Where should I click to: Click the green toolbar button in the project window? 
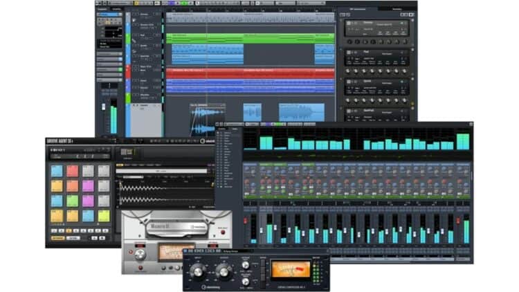click(185, 3)
